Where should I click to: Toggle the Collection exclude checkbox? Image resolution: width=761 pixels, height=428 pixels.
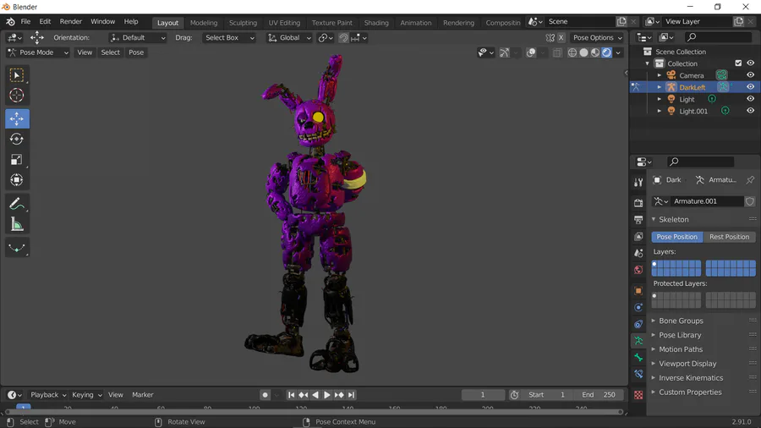[x=738, y=63]
